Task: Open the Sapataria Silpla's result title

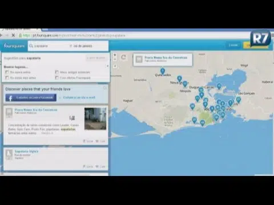Action: click(26, 151)
